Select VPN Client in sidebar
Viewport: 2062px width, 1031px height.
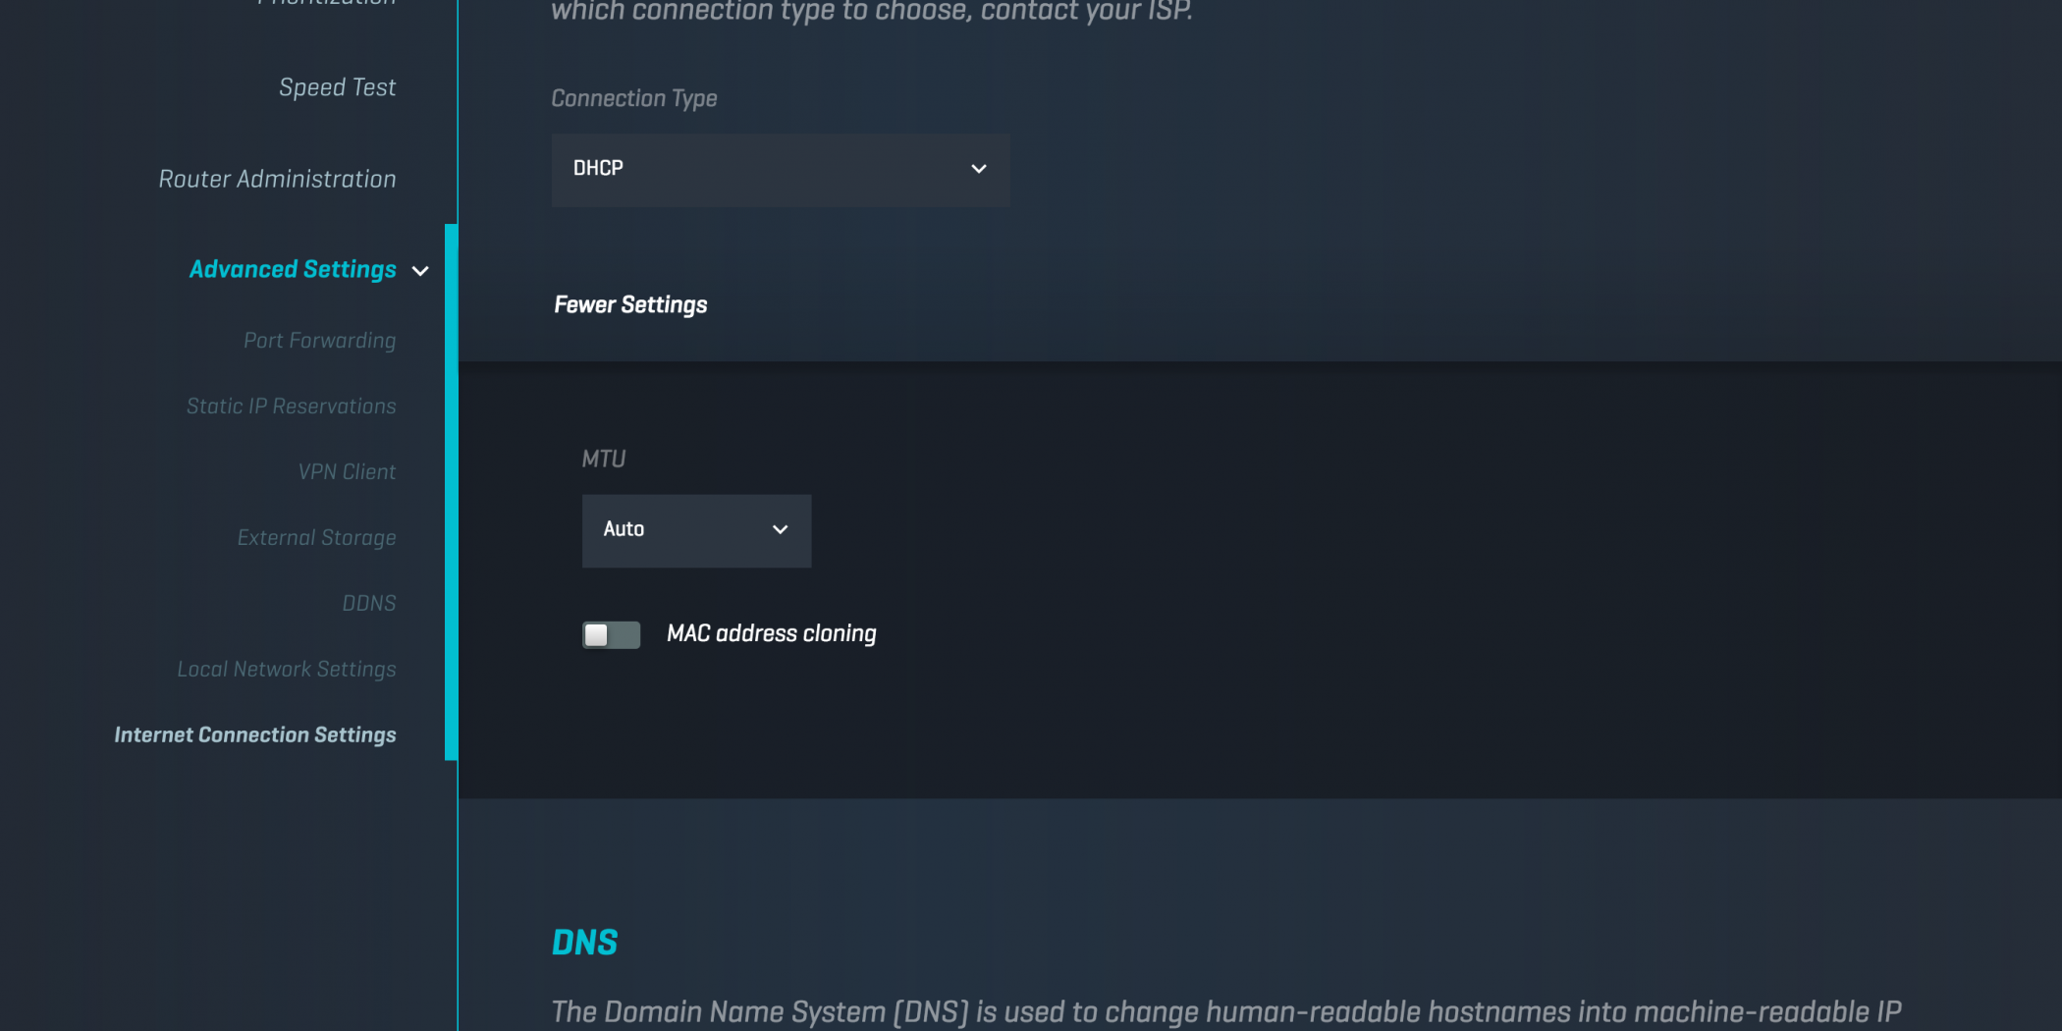pos(347,472)
